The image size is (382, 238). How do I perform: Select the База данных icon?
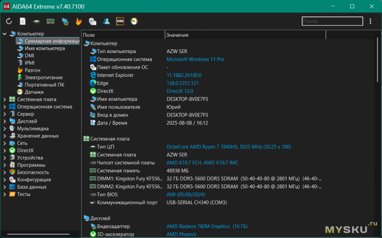[12, 187]
